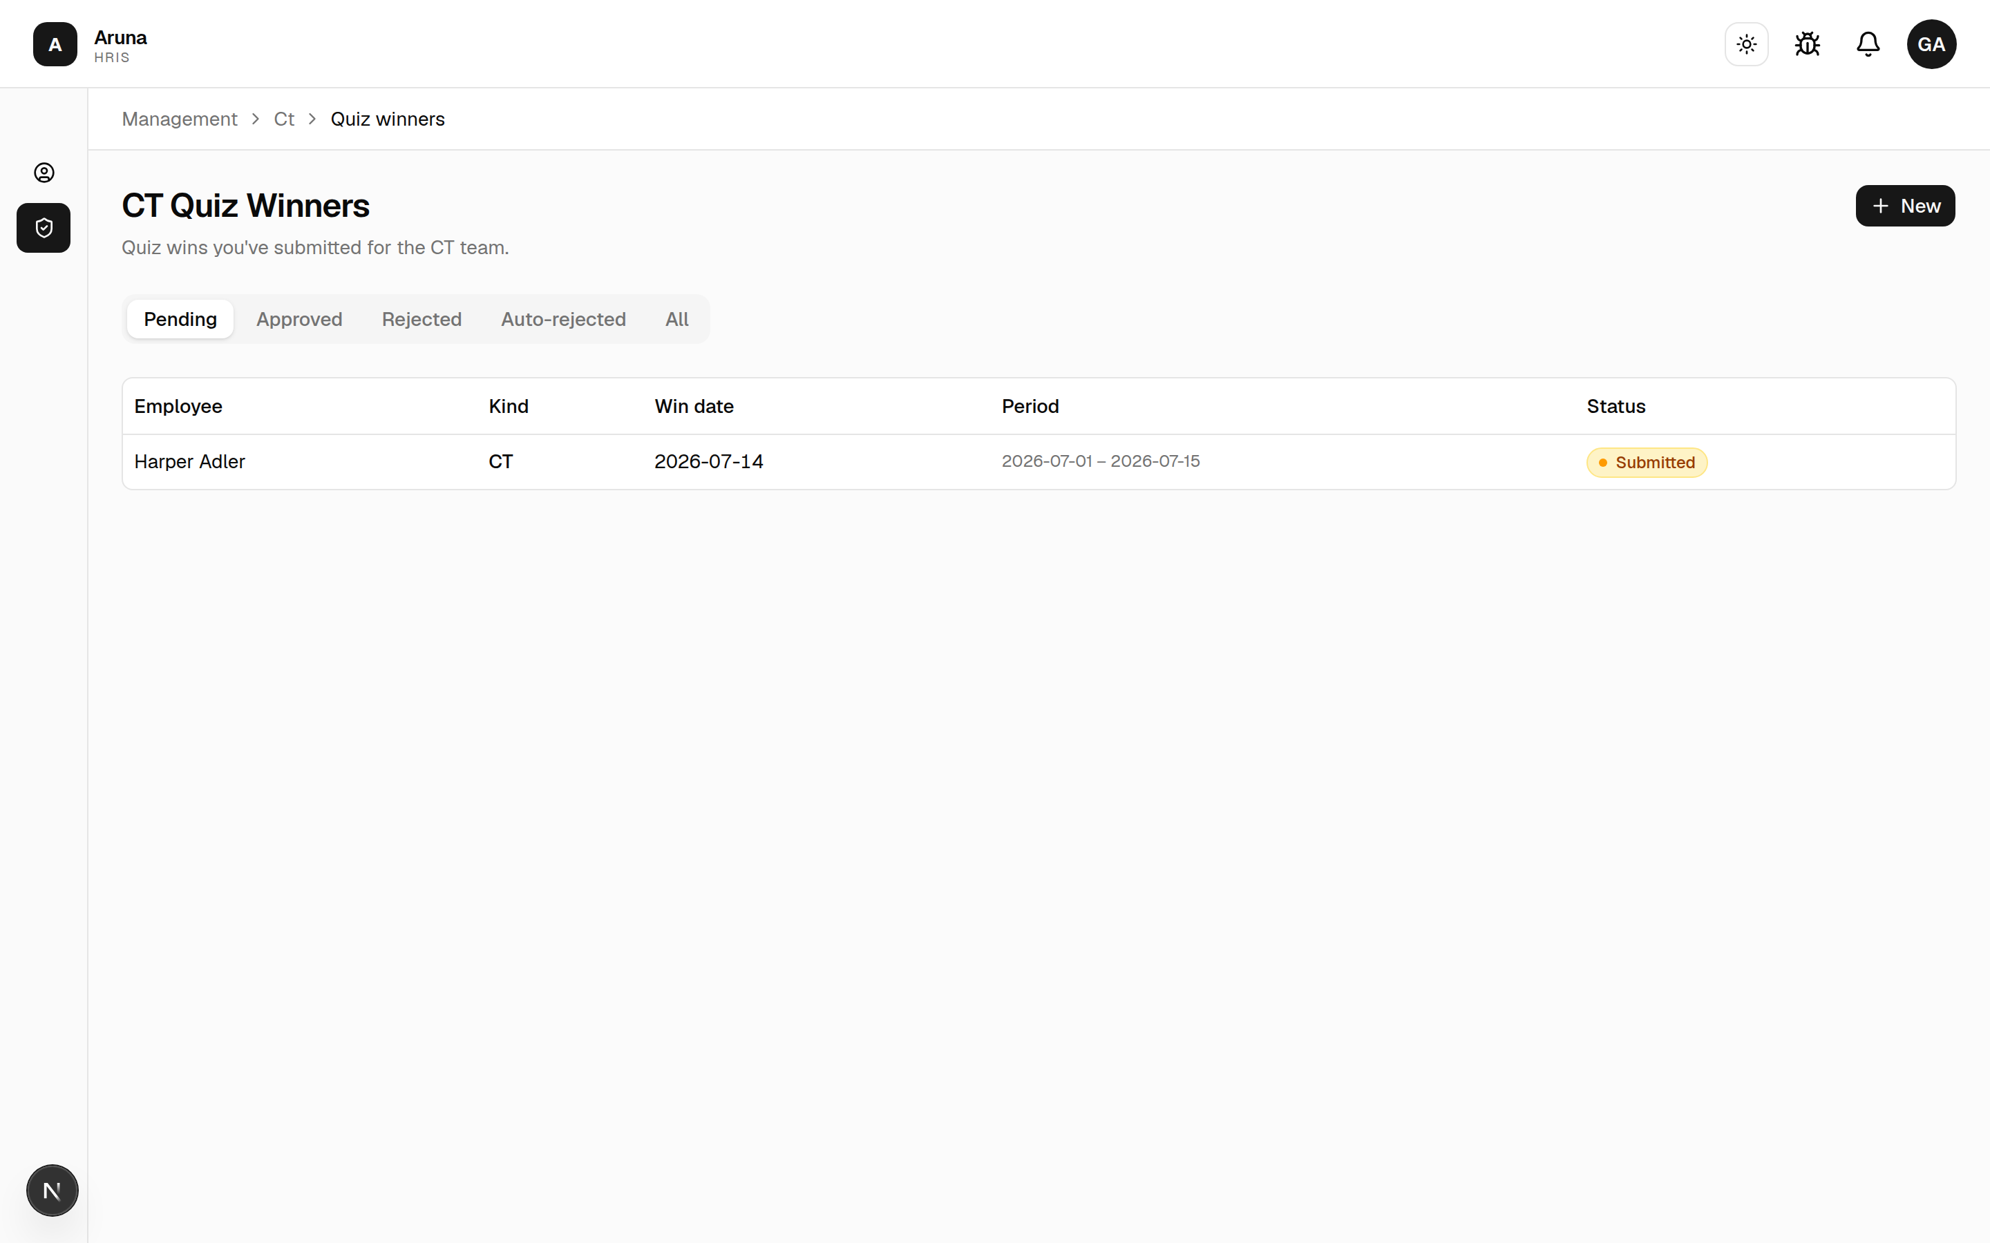Switch to the Approved tab
Screen dimensions: 1990x1243
(299, 319)
